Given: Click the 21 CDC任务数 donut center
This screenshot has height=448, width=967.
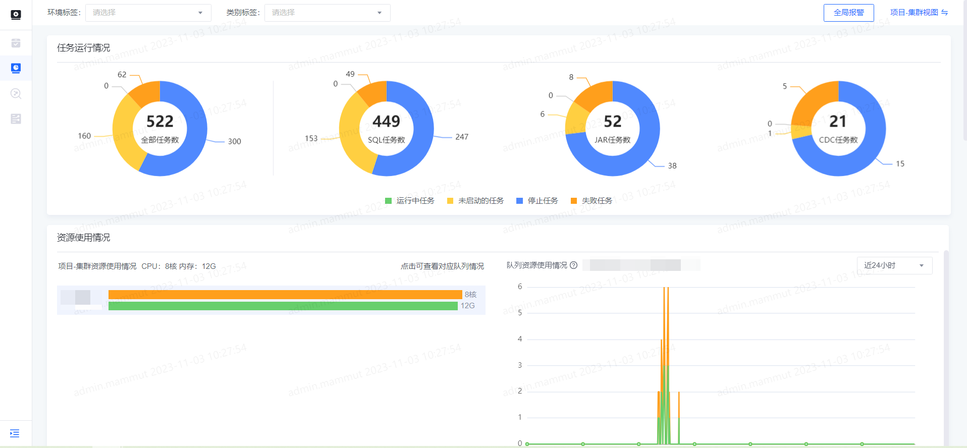Looking at the screenshot, I should tap(838, 128).
